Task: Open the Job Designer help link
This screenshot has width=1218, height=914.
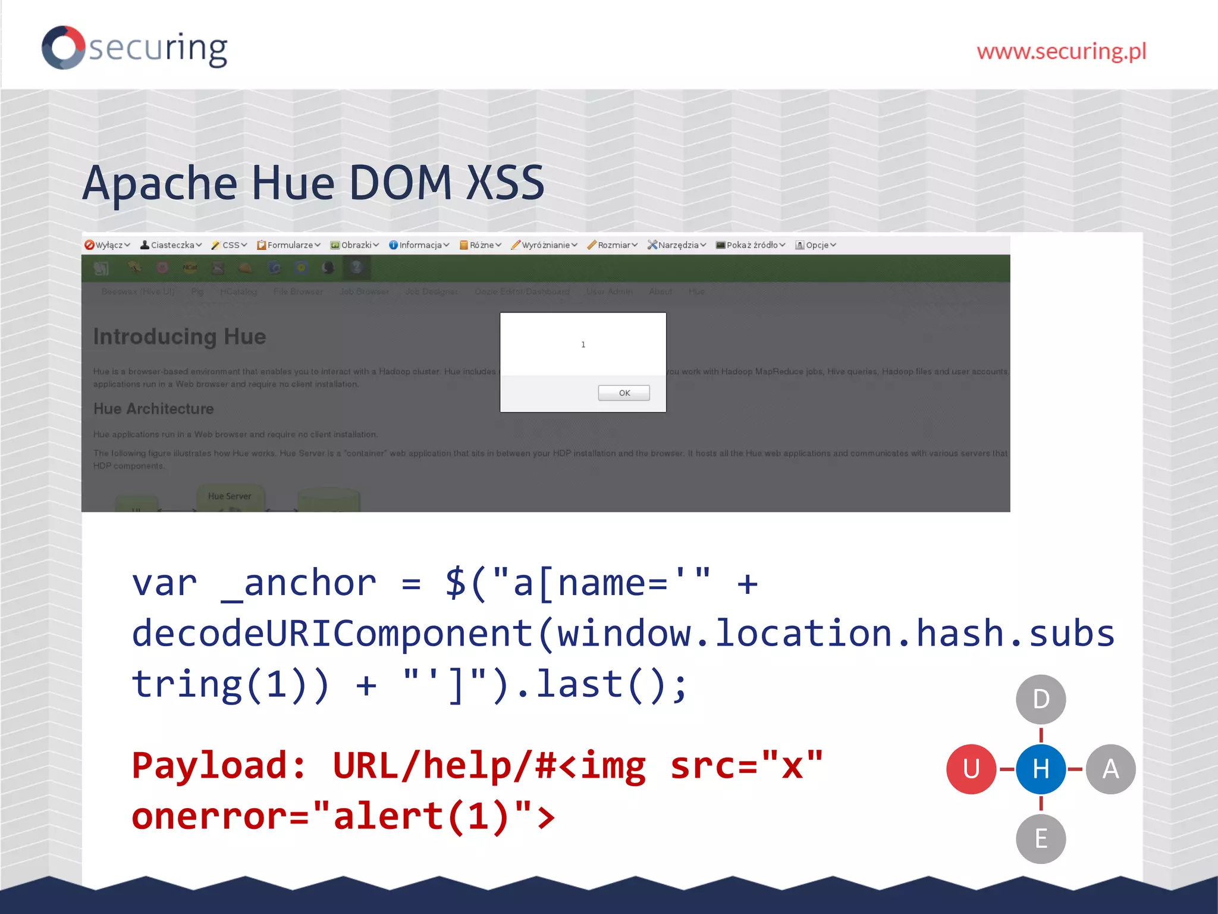Action: [x=432, y=292]
